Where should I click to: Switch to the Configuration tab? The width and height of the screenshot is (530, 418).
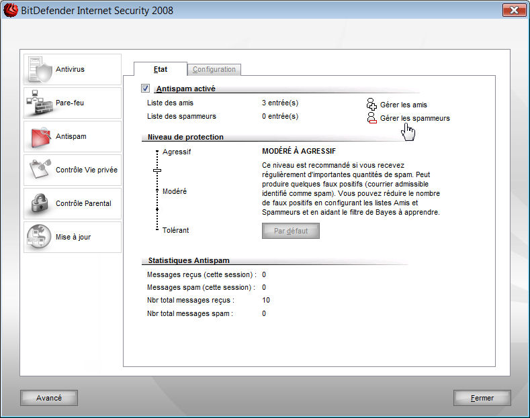[x=214, y=69]
